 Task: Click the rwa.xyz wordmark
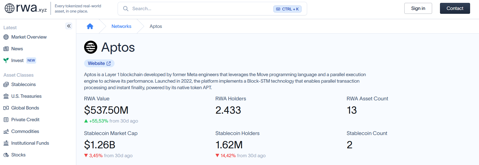tap(31, 8)
